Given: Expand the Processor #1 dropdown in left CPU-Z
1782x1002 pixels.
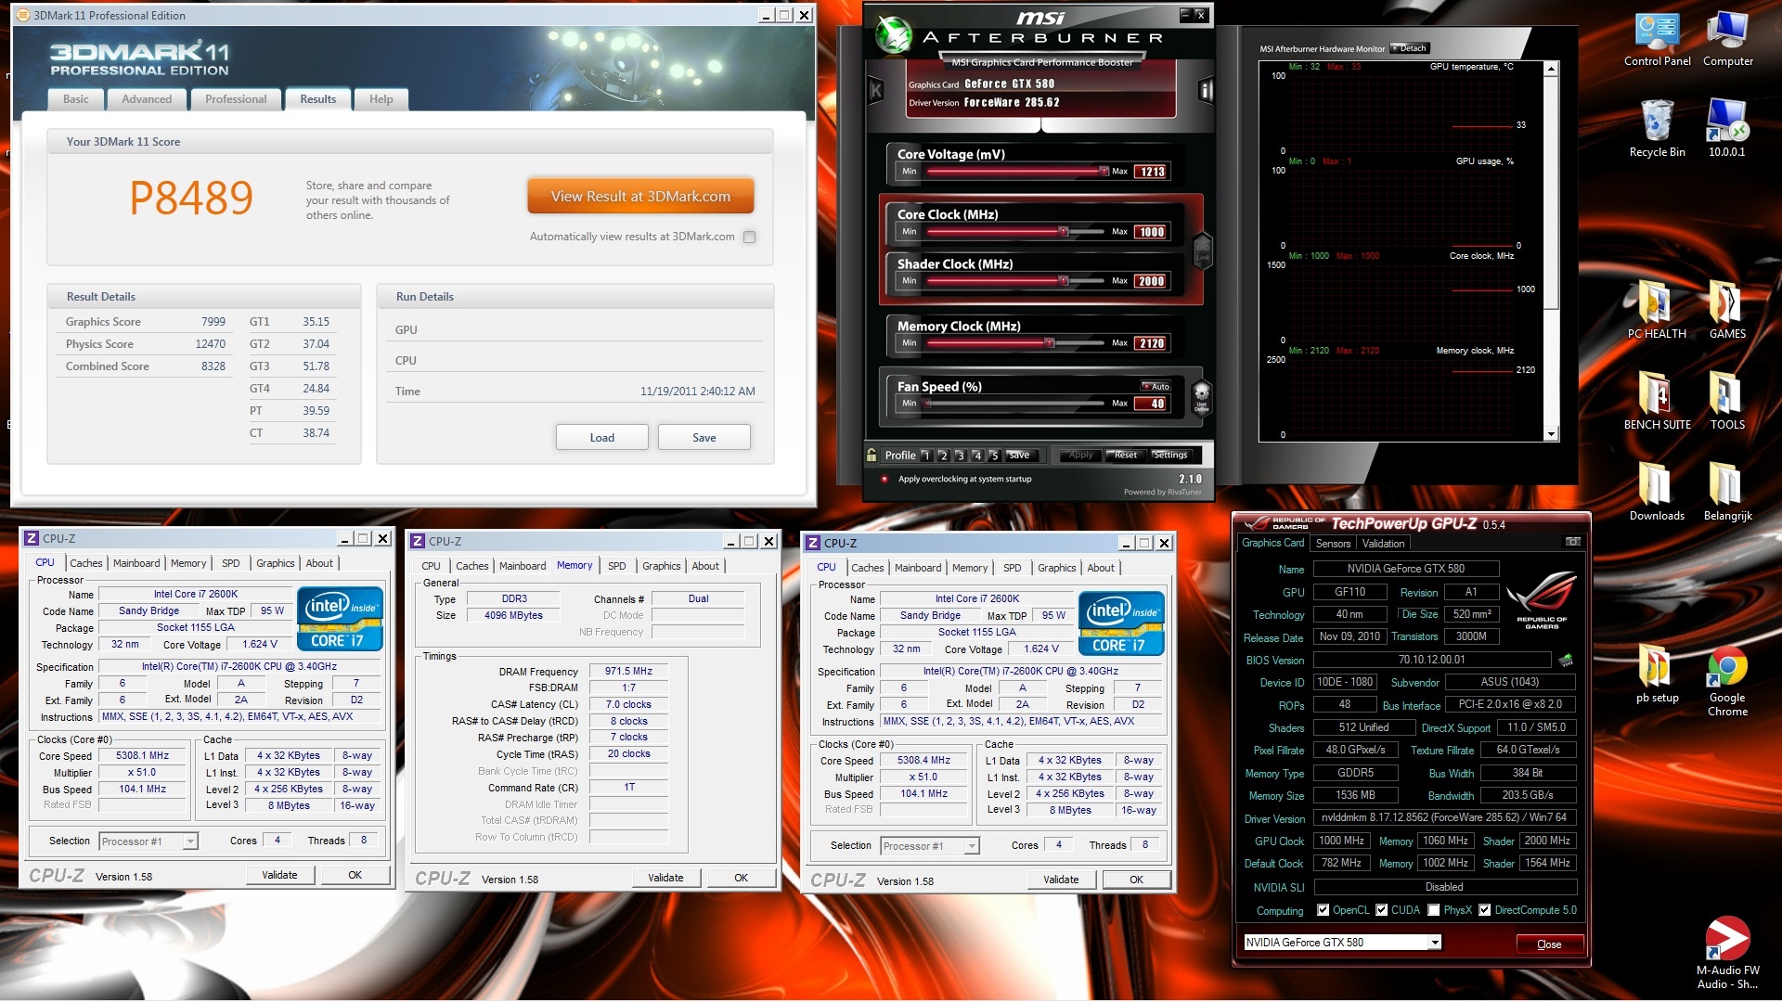Looking at the screenshot, I should (190, 841).
